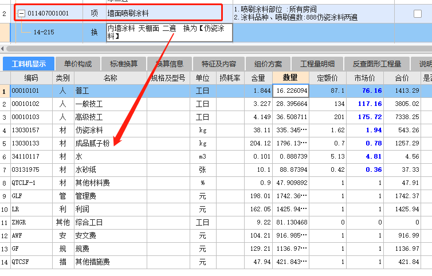Open the 标准换算 tab
432x276 pixels.
(123, 64)
